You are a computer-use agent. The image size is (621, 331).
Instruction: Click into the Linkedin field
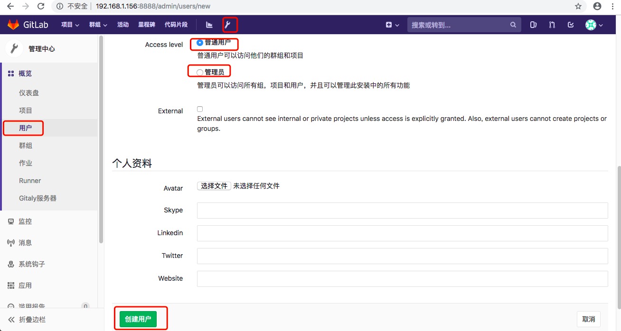403,233
